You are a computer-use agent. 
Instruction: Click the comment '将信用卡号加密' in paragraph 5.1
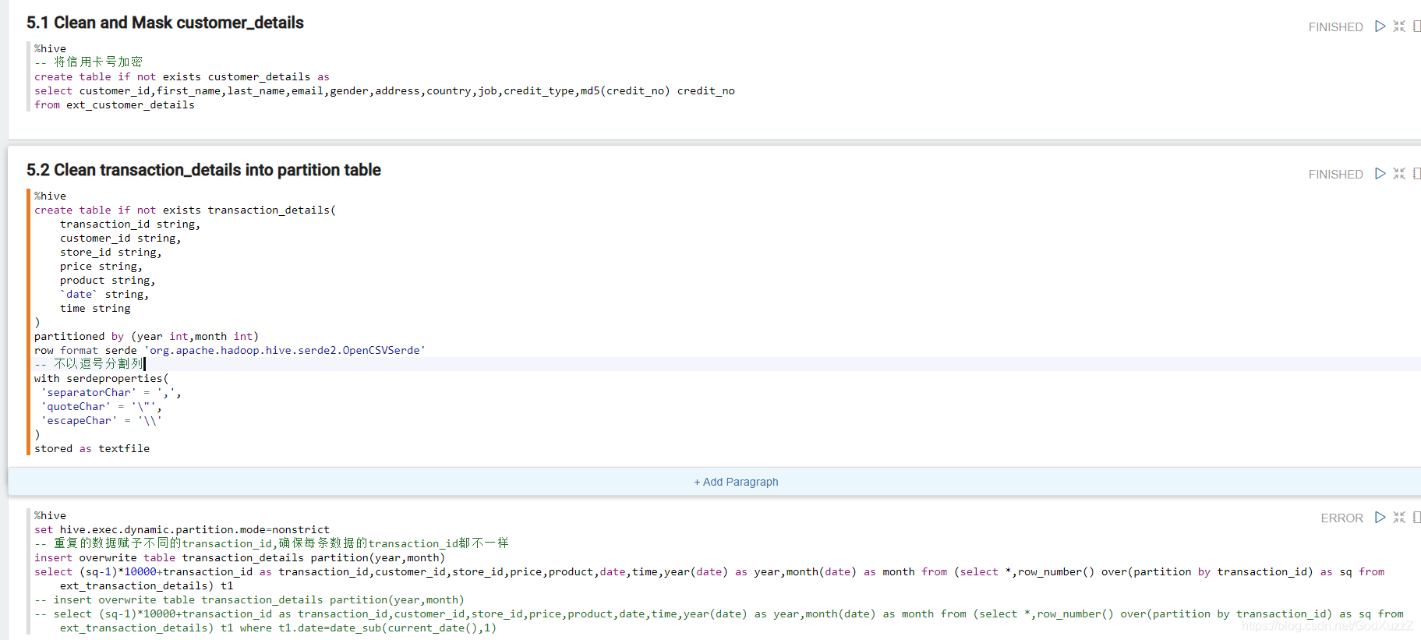[x=88, y=62]
